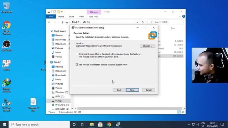The image size is (228, 128).
Task: Click the Windows Start button
Action: coord(4,124)
